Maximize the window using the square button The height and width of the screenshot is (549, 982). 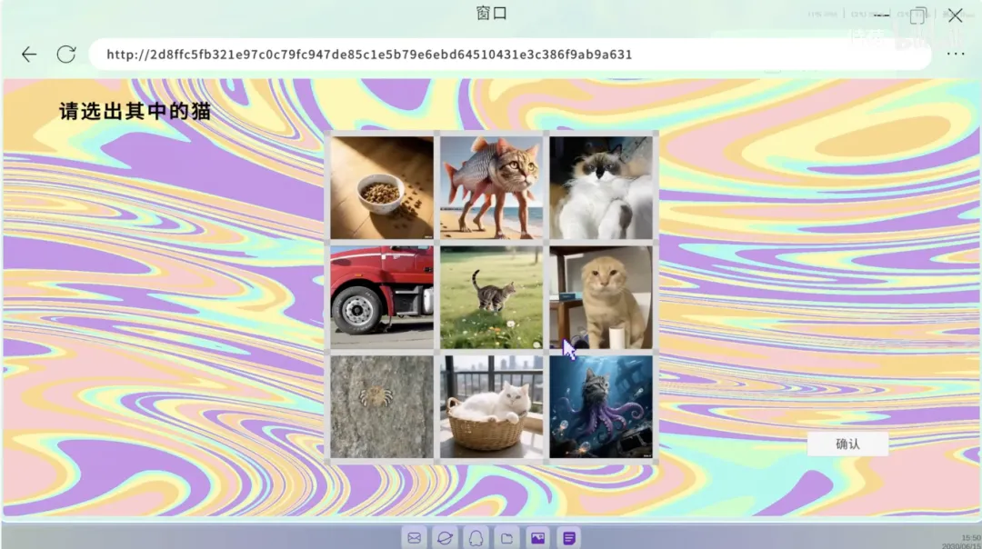(918, 15)
